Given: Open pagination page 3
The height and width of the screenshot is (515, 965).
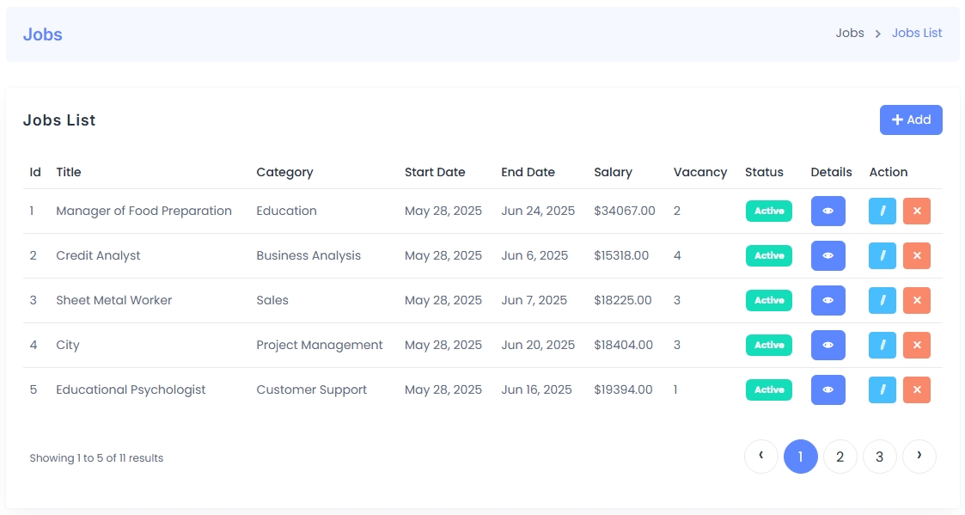Looking at the screenshot, I should click(x=879, y=457).
